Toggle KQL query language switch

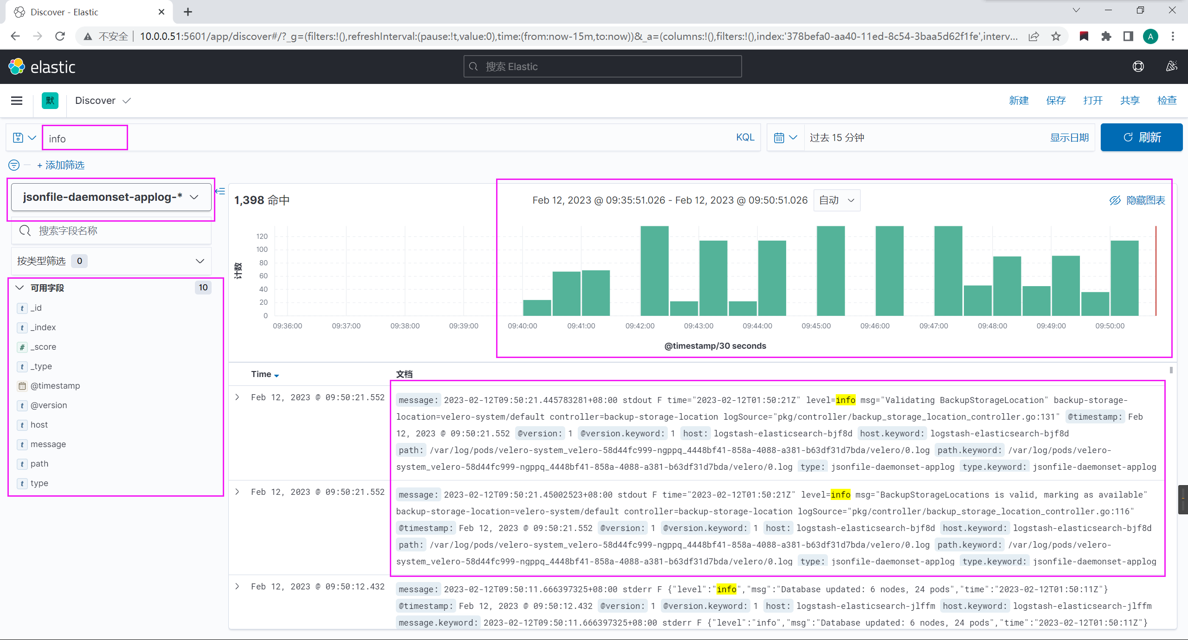coord(745,137)
